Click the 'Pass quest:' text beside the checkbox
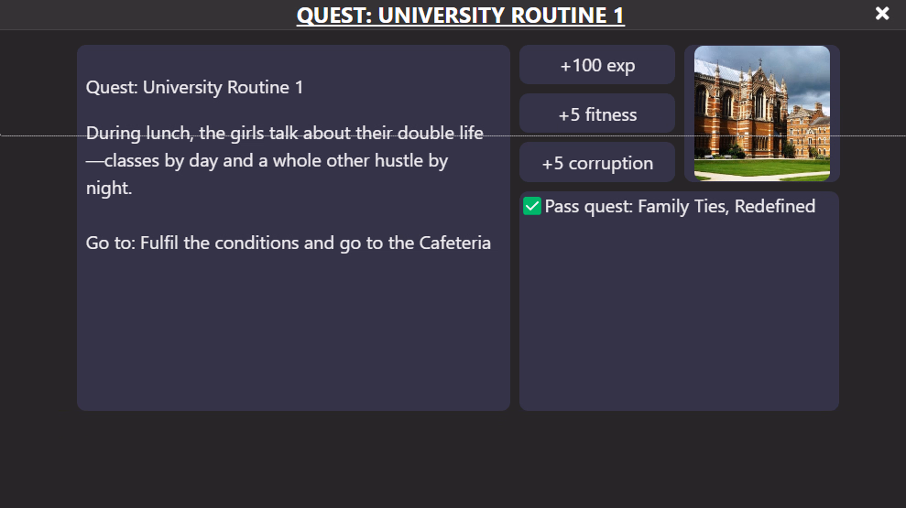The width and height of the screenshot is (906, 508). pos(589,206)
